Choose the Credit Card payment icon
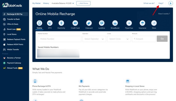 click(x=75, y=23)
